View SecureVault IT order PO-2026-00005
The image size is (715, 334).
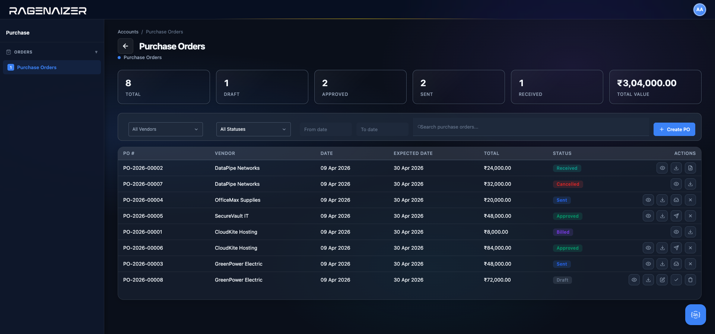pyautogui.click(x=648, y=216)
